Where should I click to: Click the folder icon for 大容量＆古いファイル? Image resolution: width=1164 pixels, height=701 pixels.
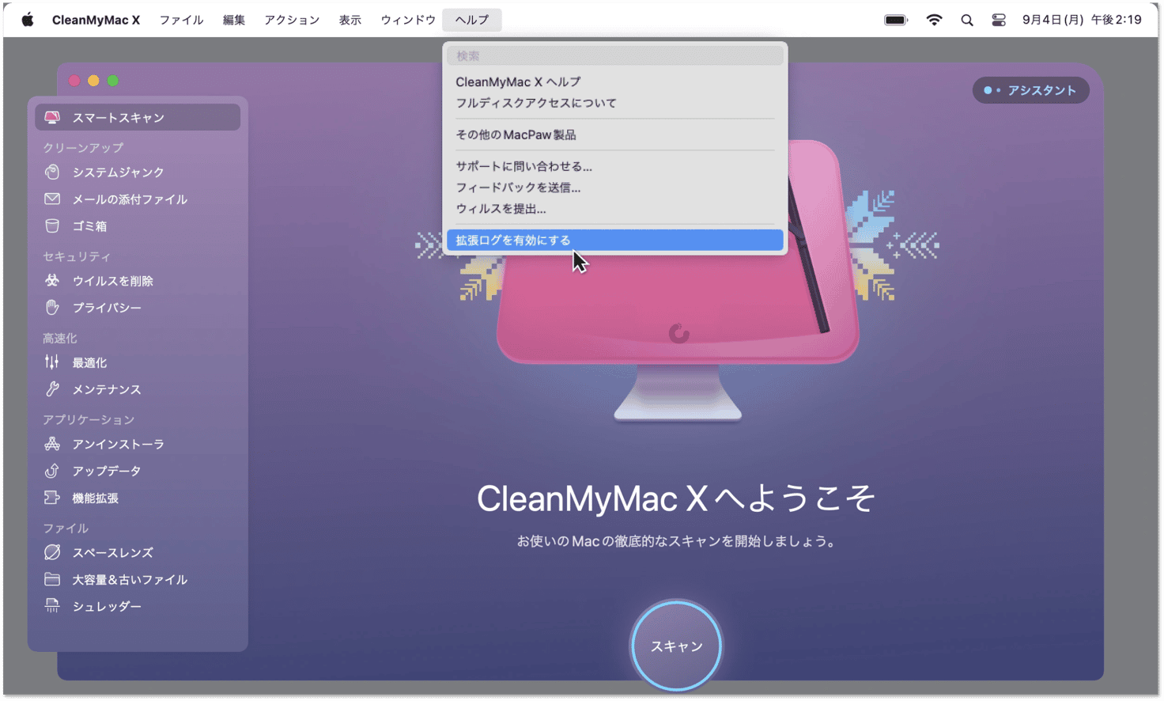click(52, 579)
